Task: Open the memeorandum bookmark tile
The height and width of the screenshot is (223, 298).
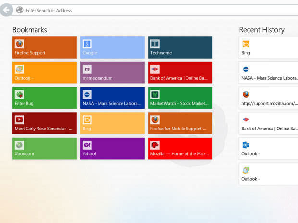Action: (x=112, y=73)
